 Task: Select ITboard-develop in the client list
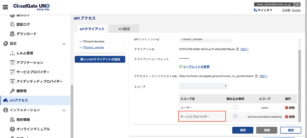point(94,41)
